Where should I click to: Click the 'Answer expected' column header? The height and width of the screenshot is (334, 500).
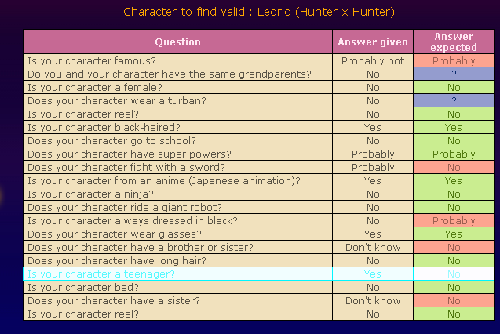(x=454, y=42)
